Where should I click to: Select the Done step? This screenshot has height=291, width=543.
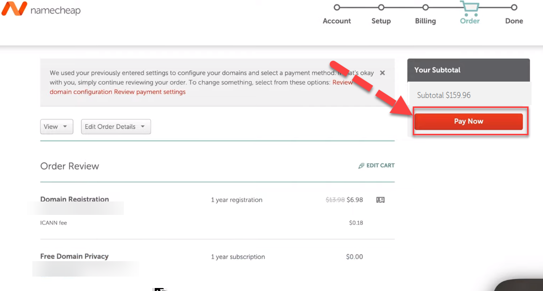[514, 21]
